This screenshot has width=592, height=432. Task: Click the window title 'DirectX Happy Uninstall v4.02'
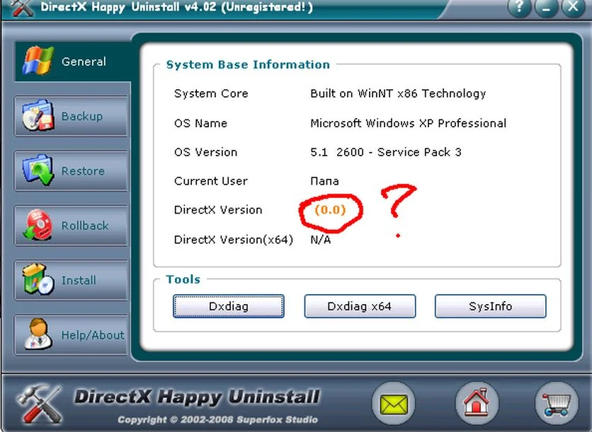[128, 7]
